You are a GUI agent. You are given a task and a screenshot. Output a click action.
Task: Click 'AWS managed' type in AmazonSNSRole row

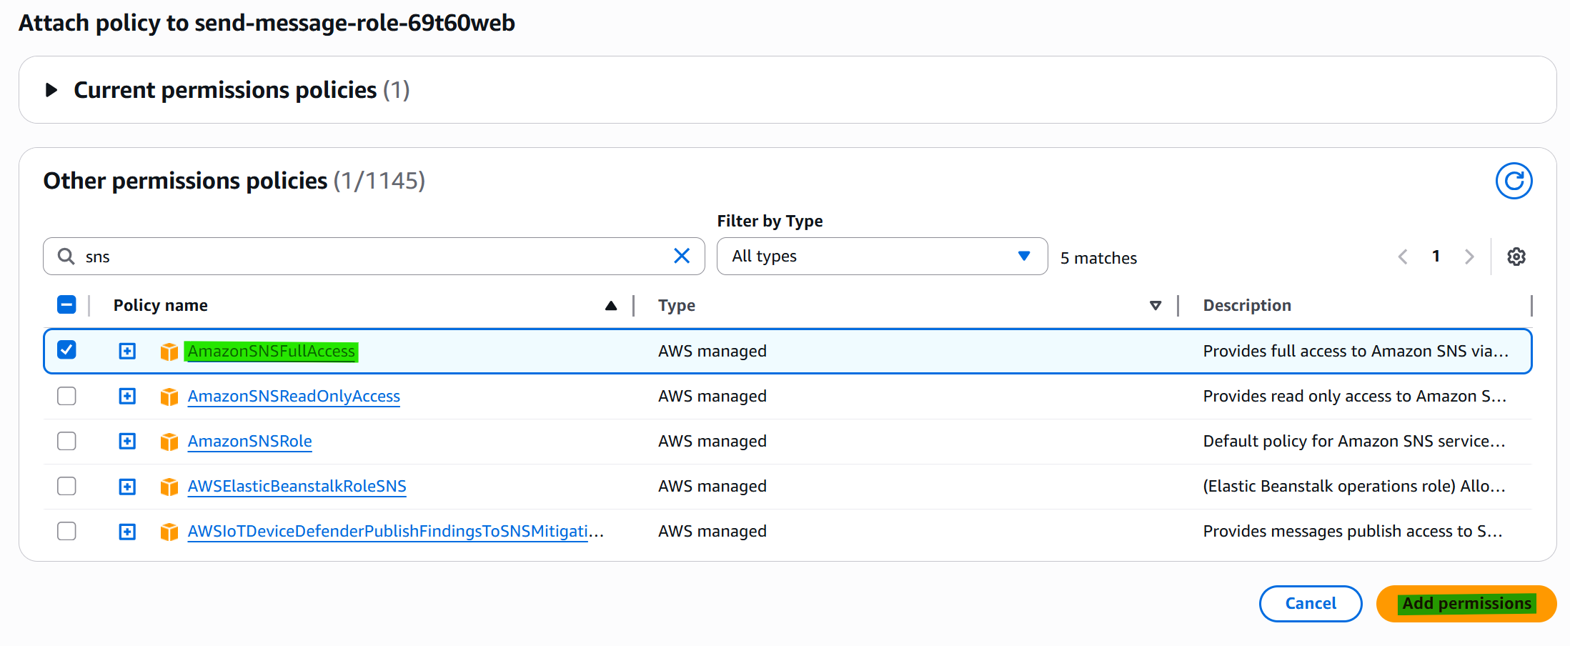click(x=712, y=441)
